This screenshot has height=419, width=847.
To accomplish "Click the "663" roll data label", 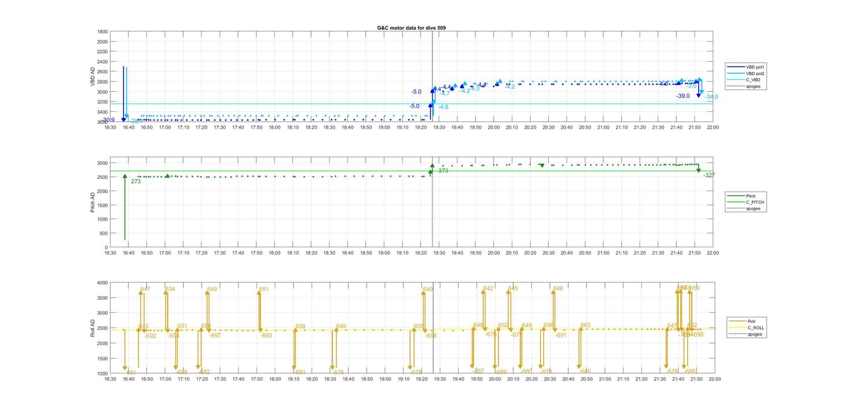I will 585,326.
